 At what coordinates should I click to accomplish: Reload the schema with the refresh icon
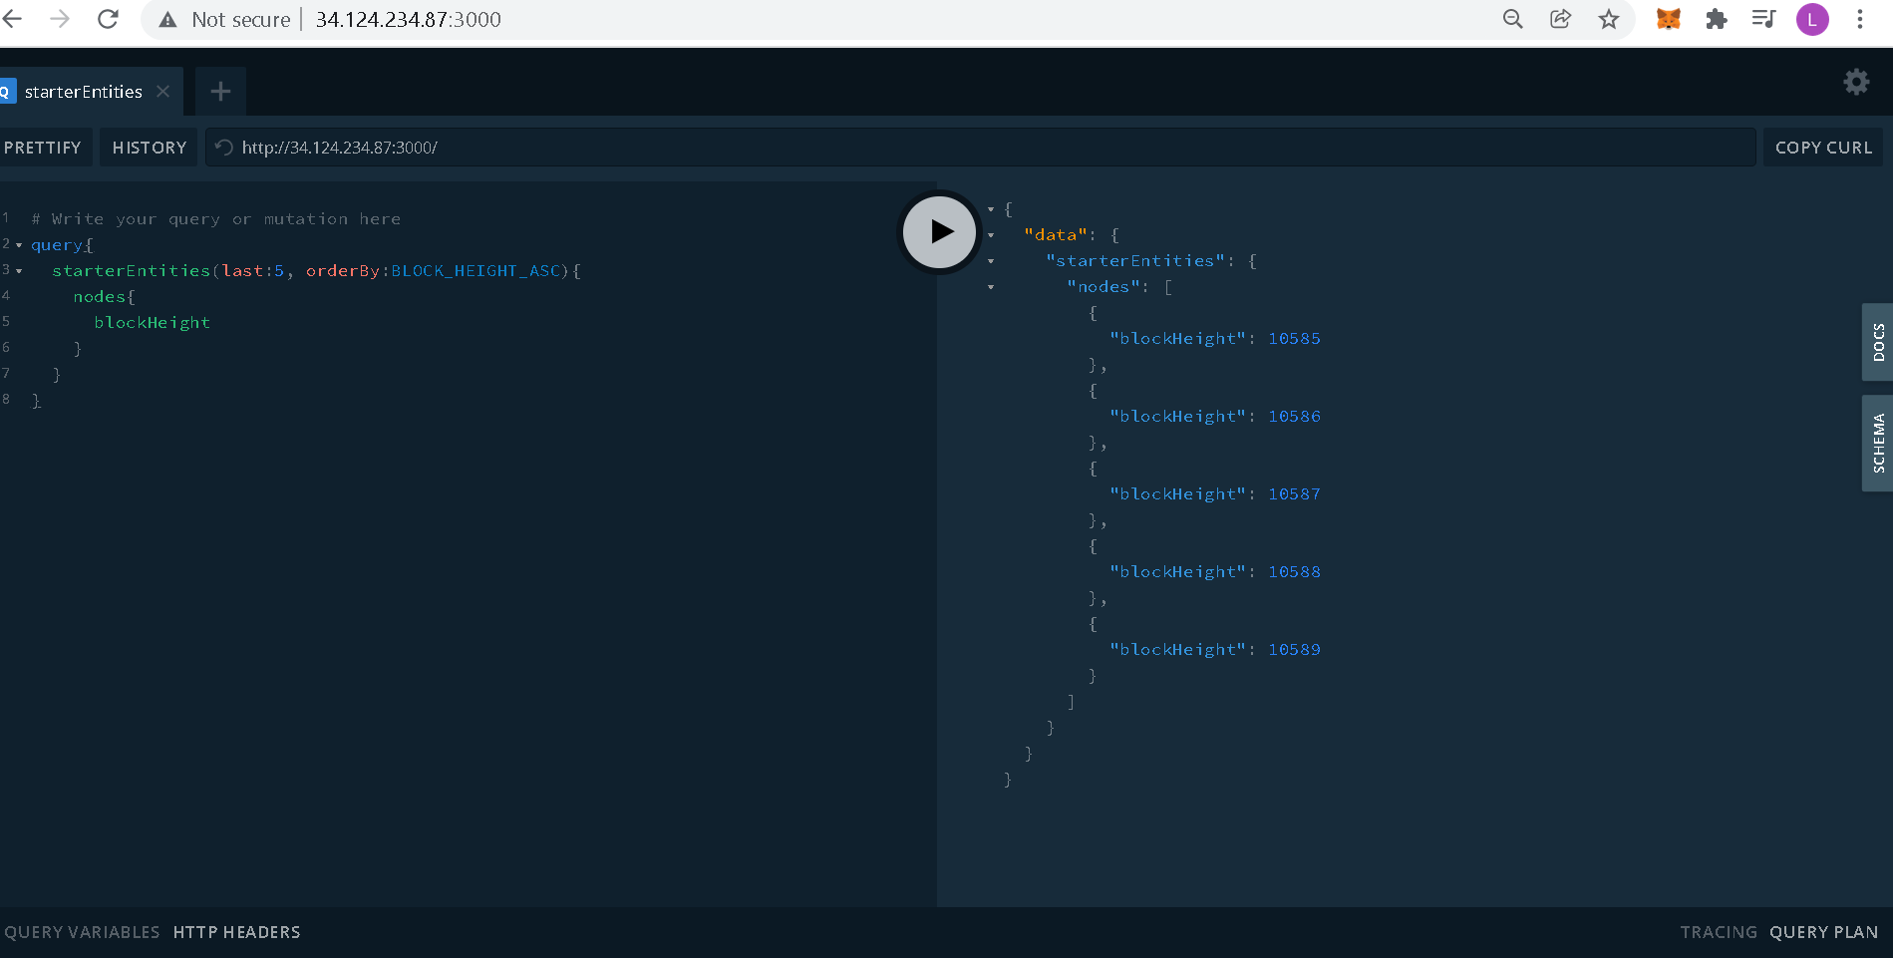point(223,147)
